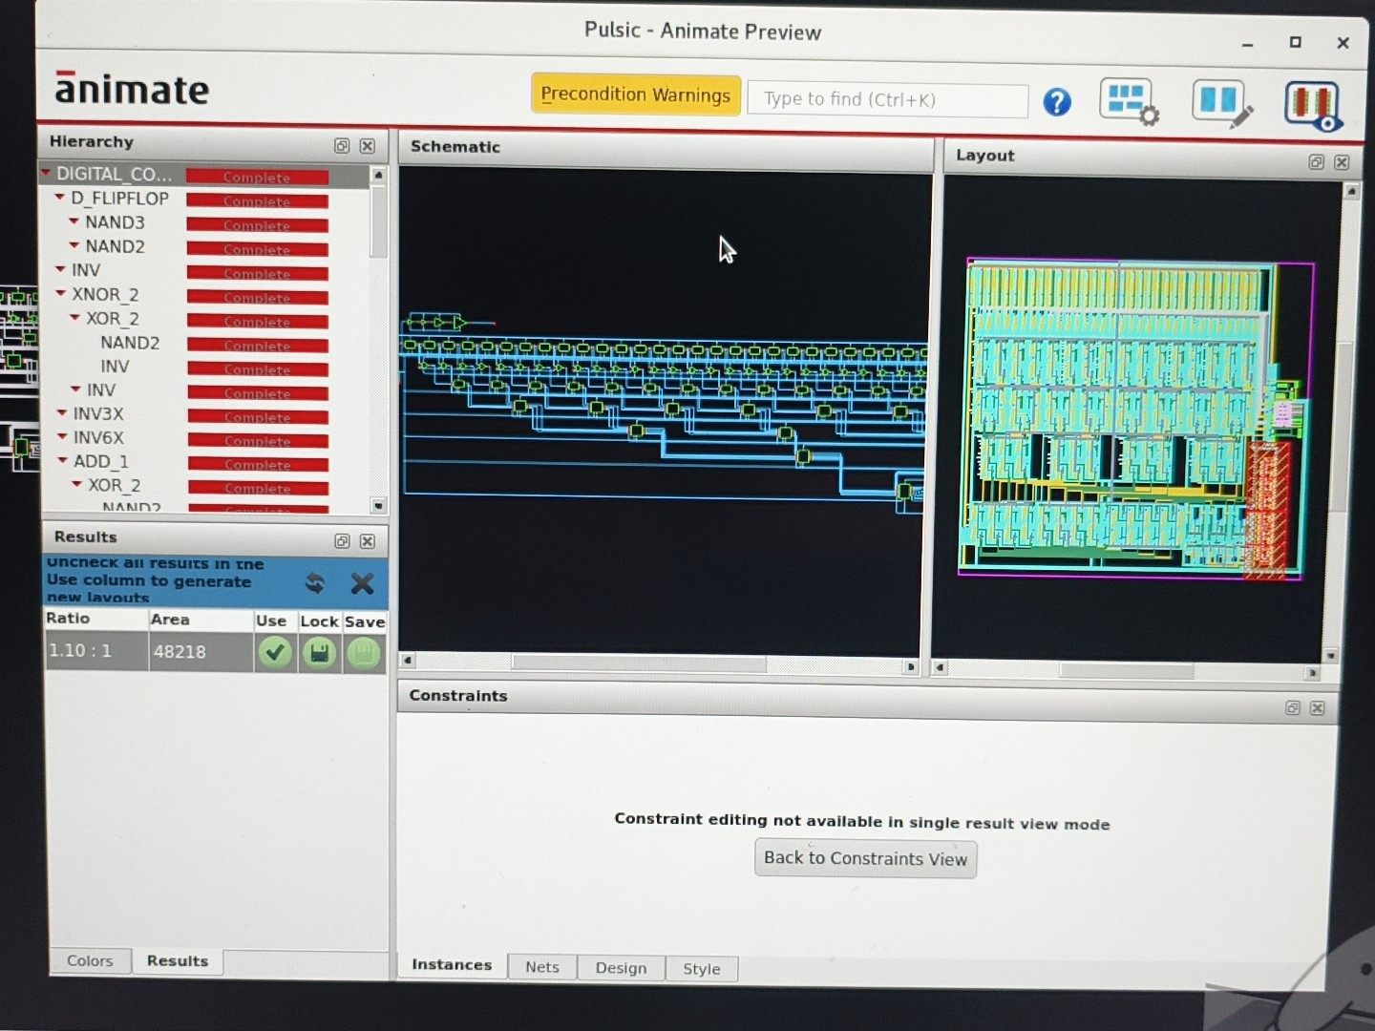This screenshot has height=1031, width=1375.
Task: Close the Hierarchy panel
Action: (368, 146)
